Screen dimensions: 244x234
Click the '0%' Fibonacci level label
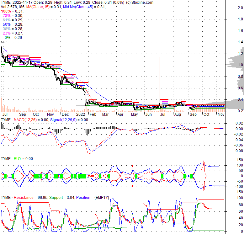[8, 38]
